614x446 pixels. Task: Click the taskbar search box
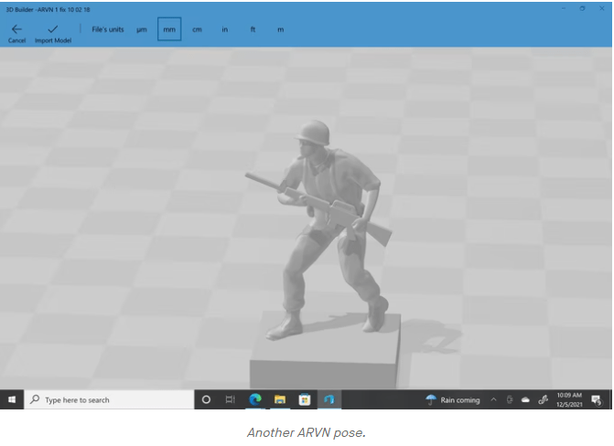tap(108, 399)
